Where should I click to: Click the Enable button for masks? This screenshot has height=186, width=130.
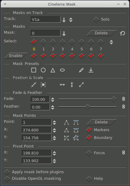16,56
